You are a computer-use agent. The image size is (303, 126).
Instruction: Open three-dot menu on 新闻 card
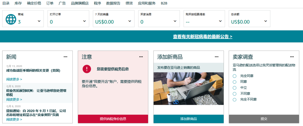(x=65, y=57)
